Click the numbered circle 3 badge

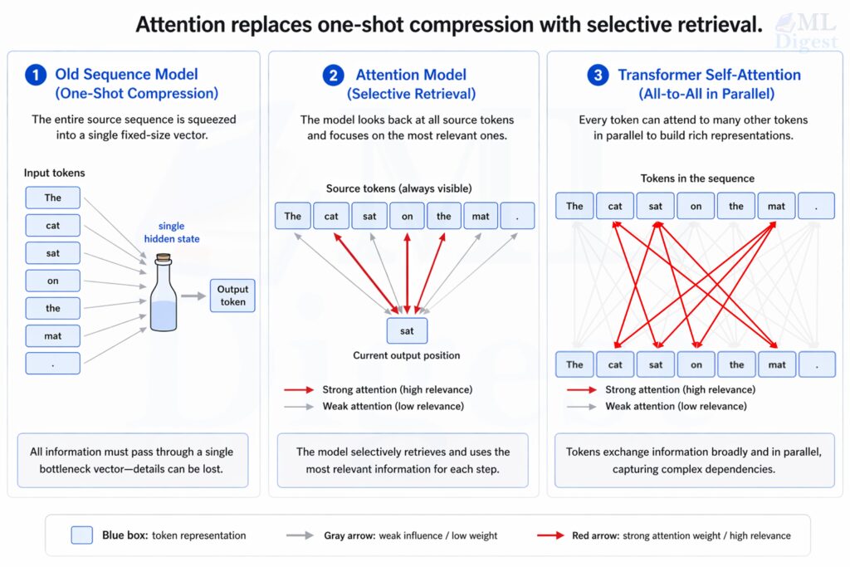click(x=597, y=76)
